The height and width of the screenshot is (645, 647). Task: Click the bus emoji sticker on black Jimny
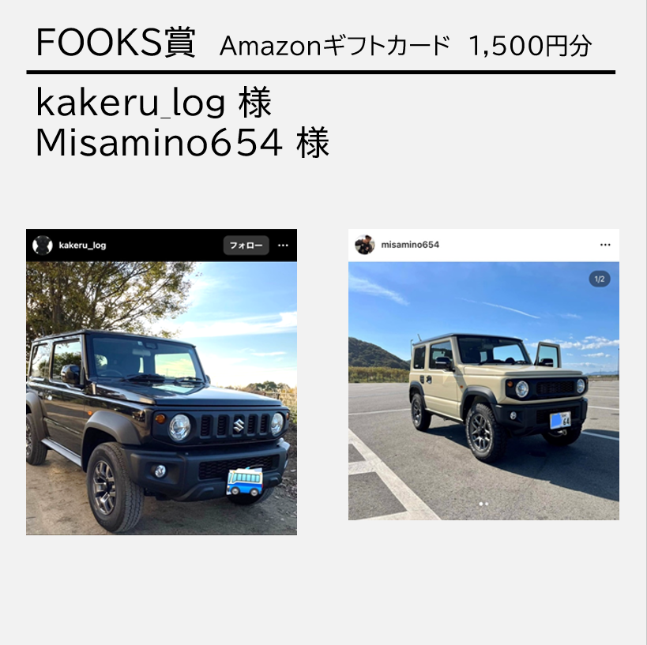pos(244,482)
